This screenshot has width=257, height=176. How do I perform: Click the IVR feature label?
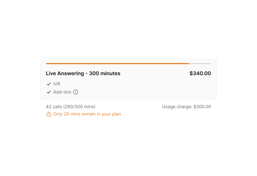pyautogui.click(x=57, y=84)
